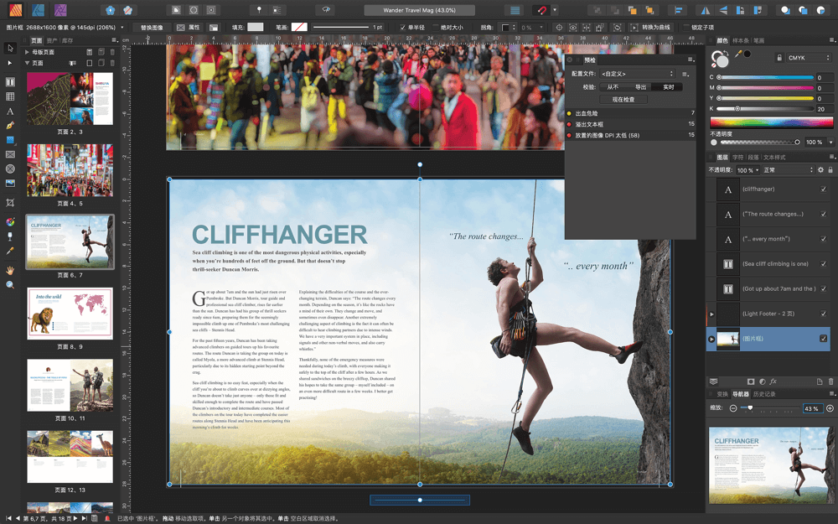This screenshot has width=838, height=524.
Task: Select the View hand tool
Action: point(9,271)
